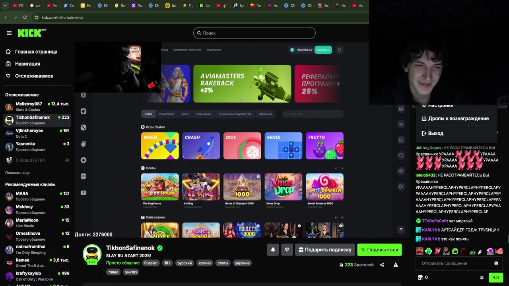Click the казино stream tag
509x286 pixels.
click(204, 263)
